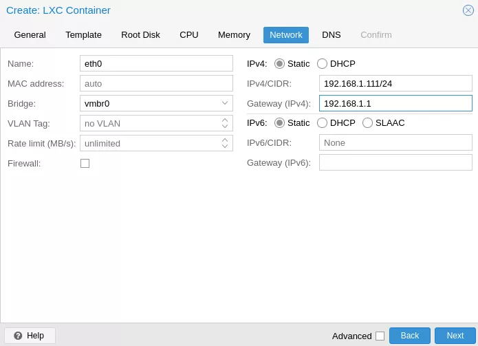Go Back to previous step
This screenshot has width=478, height=346.
click(410, 336)
